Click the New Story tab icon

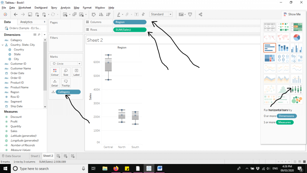73,156
